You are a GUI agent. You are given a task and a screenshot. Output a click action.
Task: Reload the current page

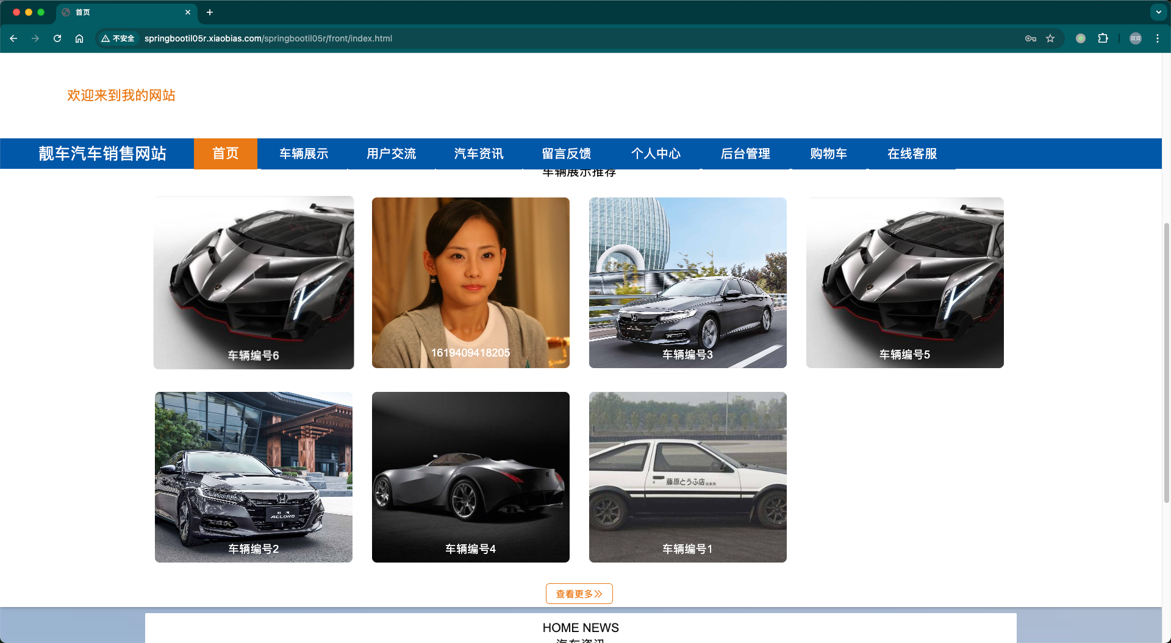[x=57, y=38]
